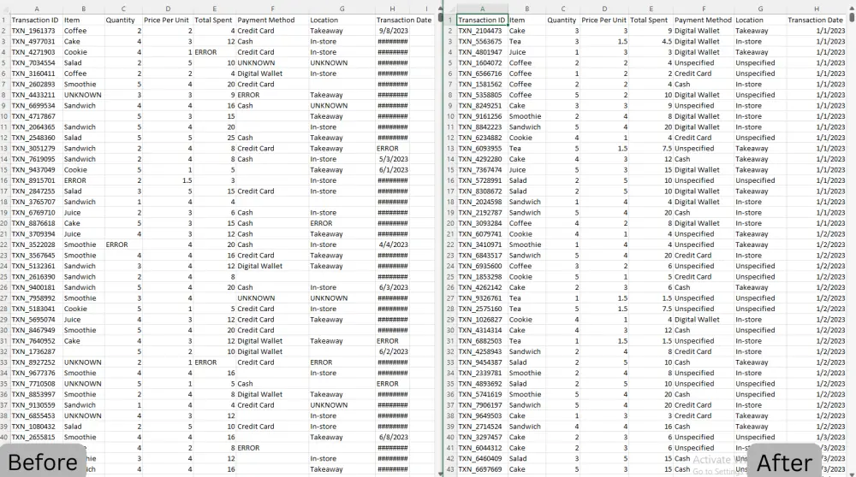Image resolution: width=856 pixels, height=477 pixels.
Task: Select column B header of the right sheet
Action: (x=526, y=9)
